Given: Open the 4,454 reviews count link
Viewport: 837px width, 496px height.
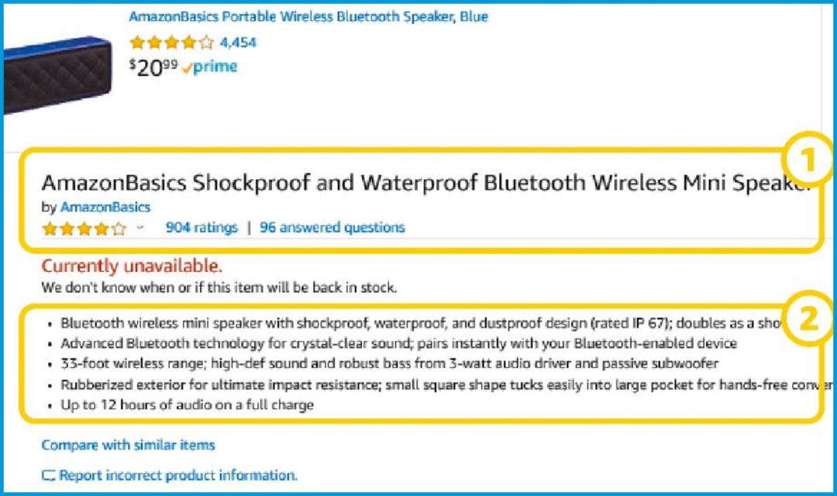Looking at the screenshot, I should click(238, 42).
